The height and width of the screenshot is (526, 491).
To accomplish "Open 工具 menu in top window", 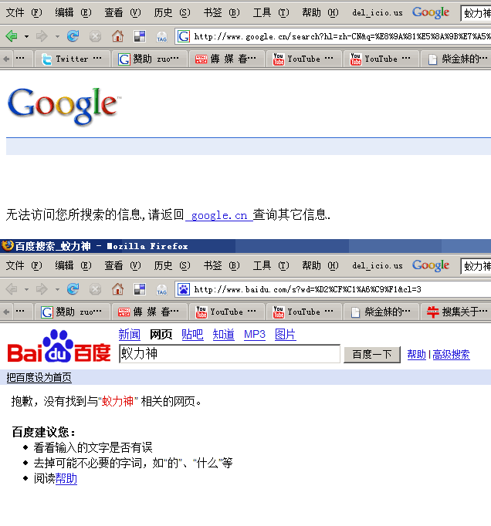I will coord(271,13).
